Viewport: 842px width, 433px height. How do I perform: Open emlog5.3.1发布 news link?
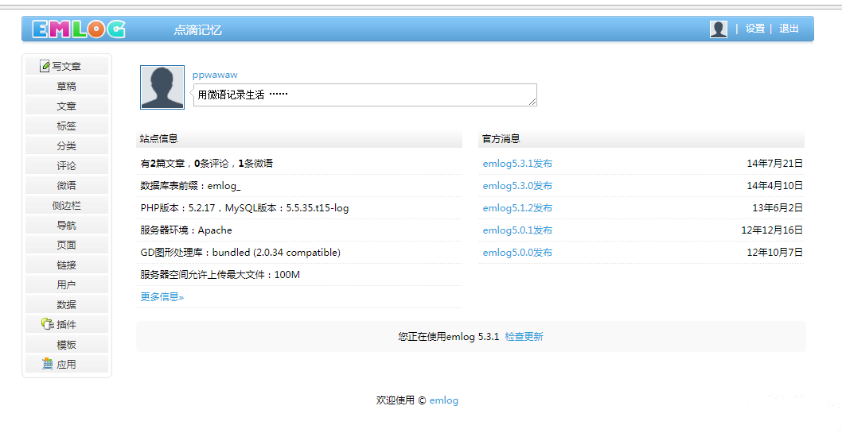click(x=517, y=164)
